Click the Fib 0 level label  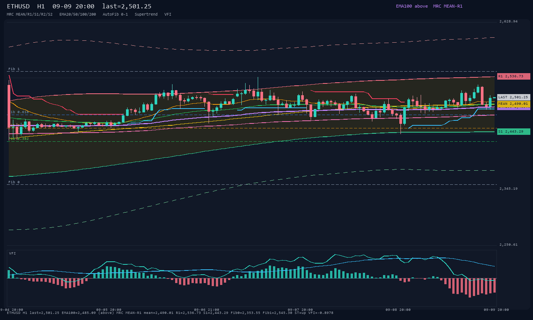[14, 182]
